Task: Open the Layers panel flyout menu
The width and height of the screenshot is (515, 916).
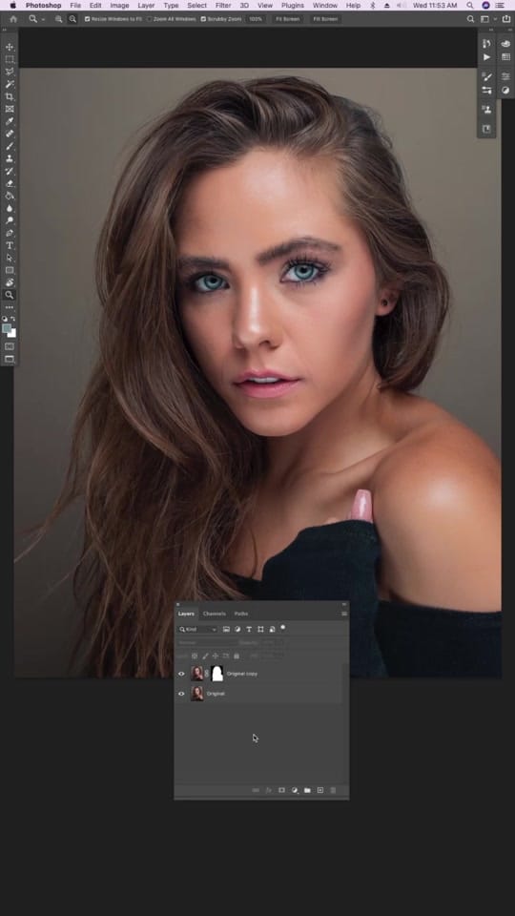Action: pos(344,614)
